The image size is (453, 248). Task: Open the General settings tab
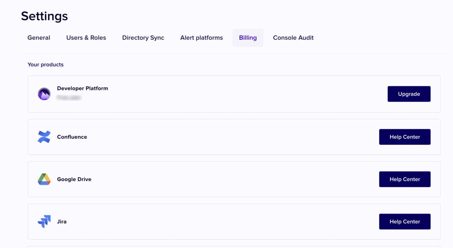coord(39,38)
